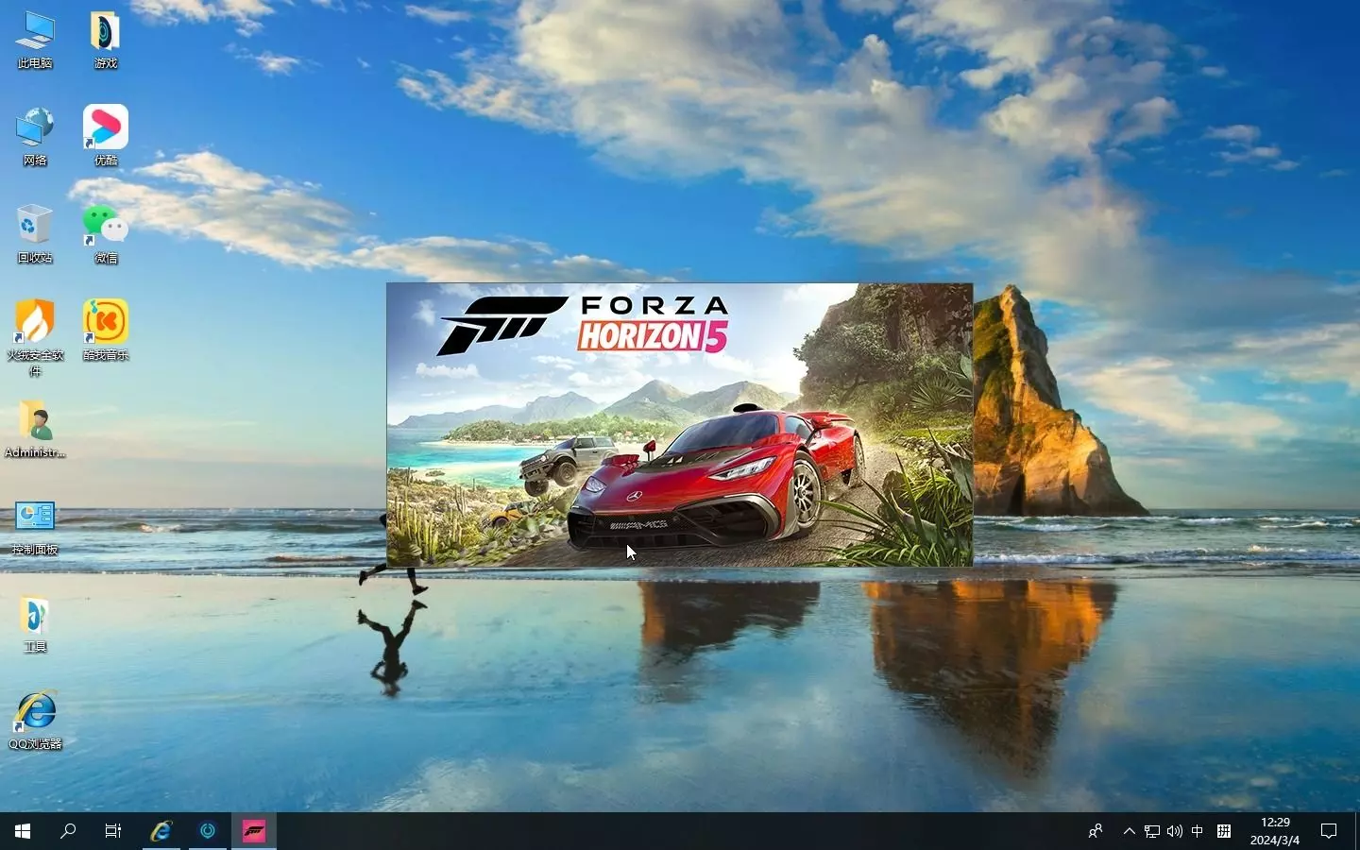Select the 控制面板 desktop icon
The height and width of the screenshot is (850, 1360).
pos(35,527)
